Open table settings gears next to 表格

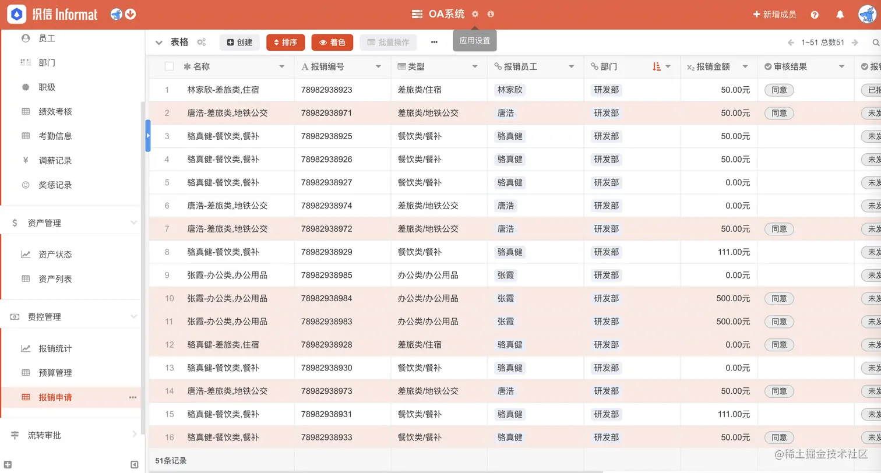point(202,42)
